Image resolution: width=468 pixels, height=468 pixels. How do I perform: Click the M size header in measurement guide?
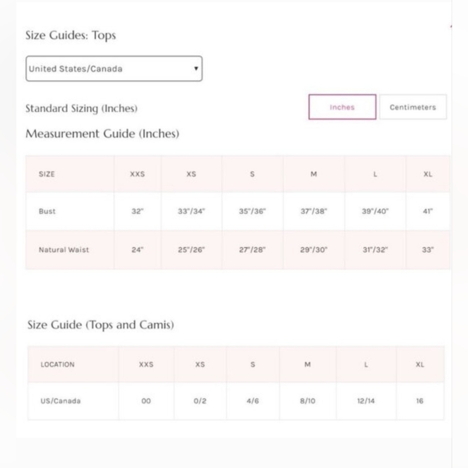point(314,174)
